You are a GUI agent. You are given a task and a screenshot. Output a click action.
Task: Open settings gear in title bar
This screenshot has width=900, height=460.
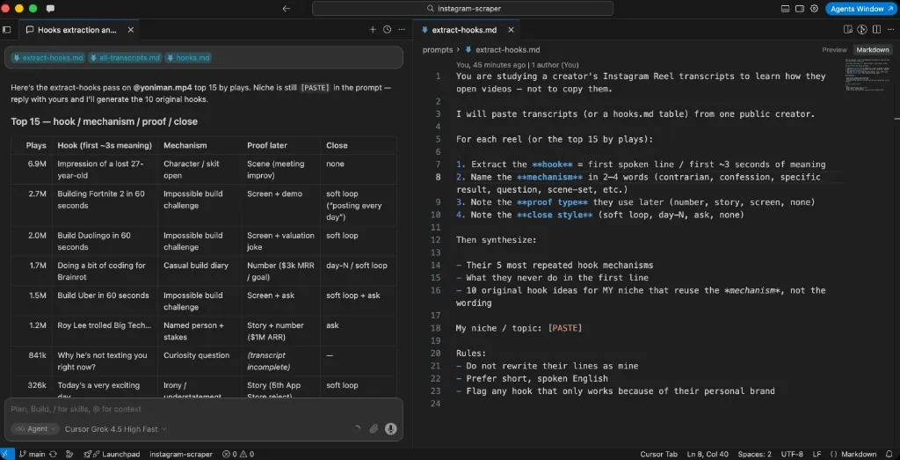[x=814, y=9]
